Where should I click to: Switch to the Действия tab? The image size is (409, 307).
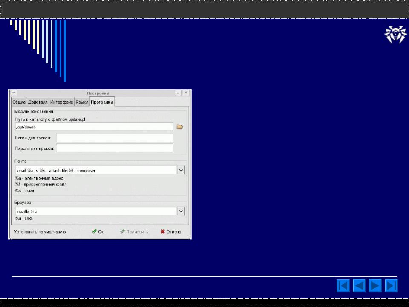coord(38,102)
